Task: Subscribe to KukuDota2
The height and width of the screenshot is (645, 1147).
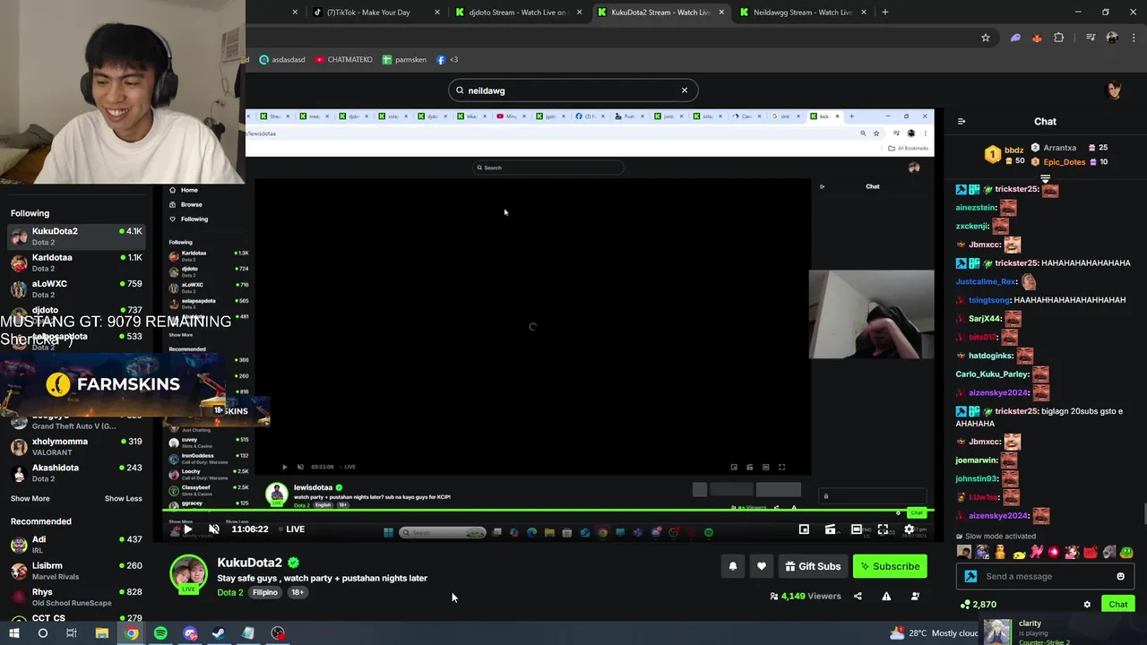Action: pos(890,566)
